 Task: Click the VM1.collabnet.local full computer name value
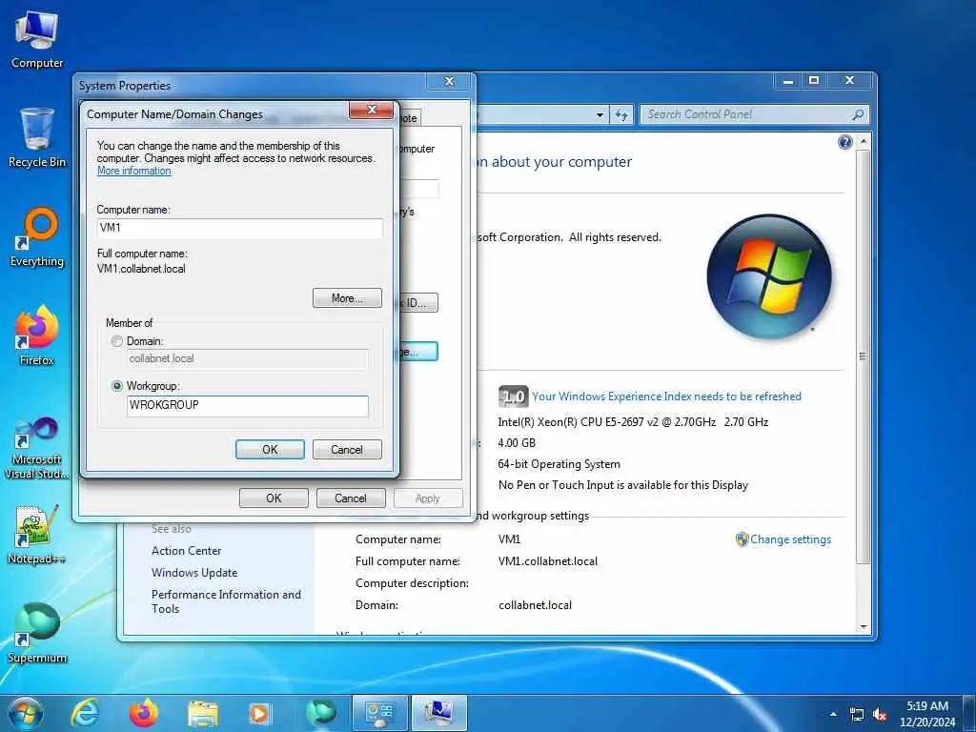548,561
